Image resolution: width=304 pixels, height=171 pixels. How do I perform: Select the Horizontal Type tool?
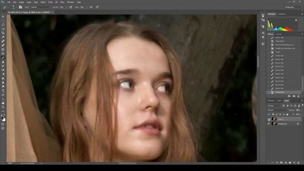[x=3, y=91]
